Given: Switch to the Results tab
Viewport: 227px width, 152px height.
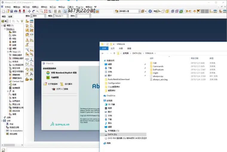Looking at the screenshot, I should (10, 17).
